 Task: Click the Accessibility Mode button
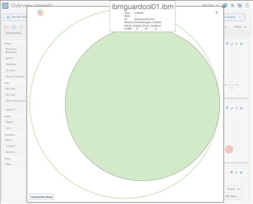[41, 197]
